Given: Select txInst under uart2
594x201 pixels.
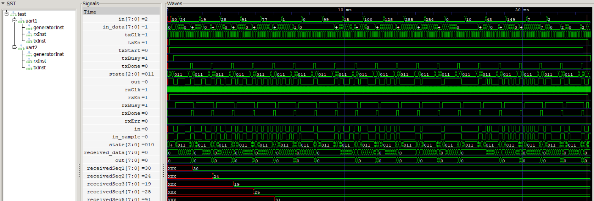Looking at the screenshot, I should coord(40,68).
